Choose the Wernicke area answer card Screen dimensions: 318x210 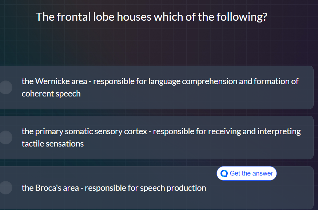click(x=156, y=87)
